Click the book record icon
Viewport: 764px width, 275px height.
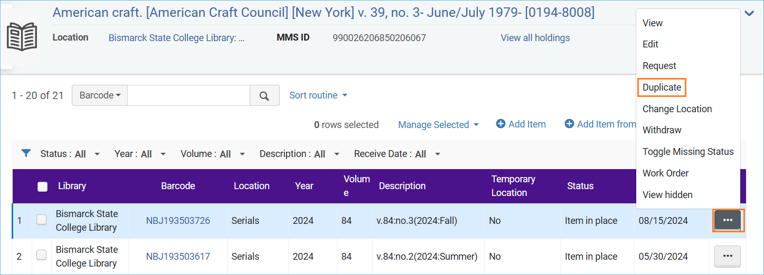22,37
